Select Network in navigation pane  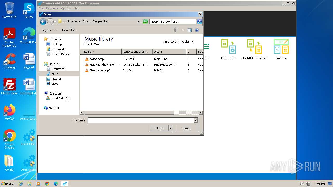[54, 108]
